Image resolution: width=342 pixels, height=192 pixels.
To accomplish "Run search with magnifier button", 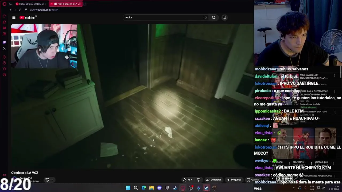I will coord(214,18).
